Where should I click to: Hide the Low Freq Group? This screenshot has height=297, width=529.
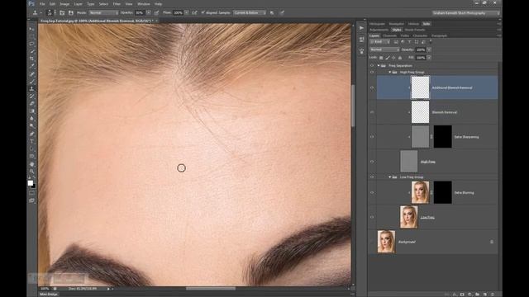tap(372, 177)
